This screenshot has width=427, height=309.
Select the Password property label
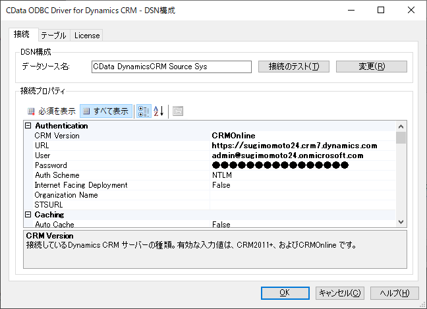pos(51,165)
